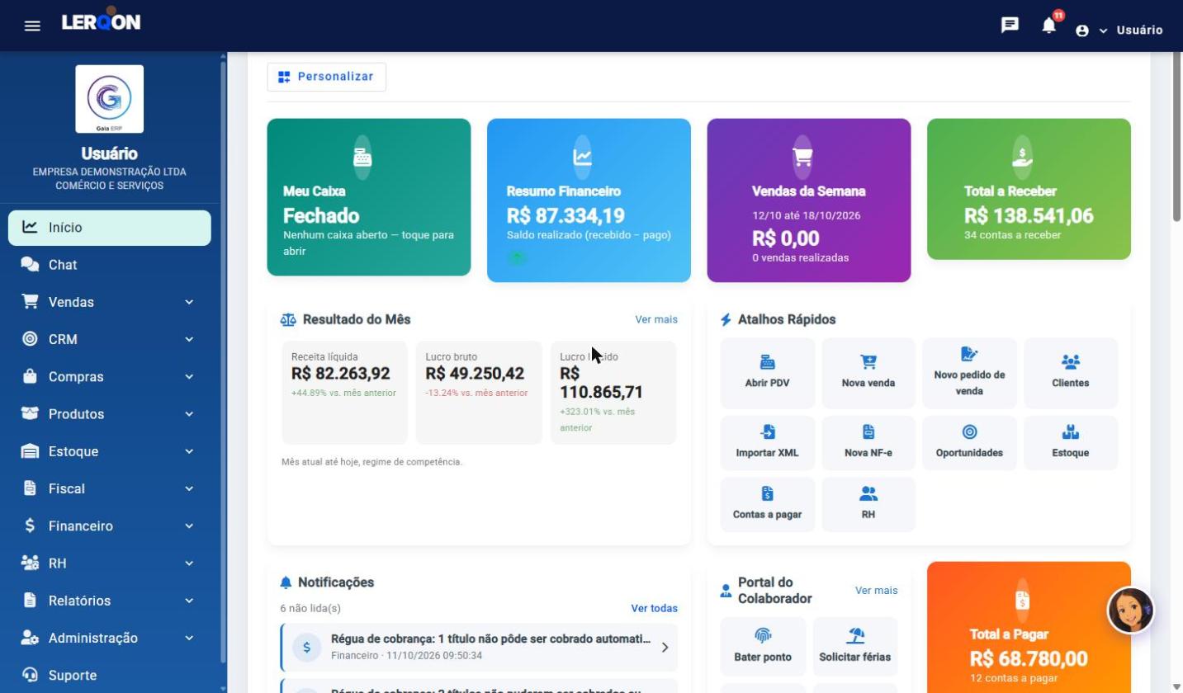Viewport: 1183px width, 693px height.
Task: Start a Nova venda shortcut
Action: 868,373
